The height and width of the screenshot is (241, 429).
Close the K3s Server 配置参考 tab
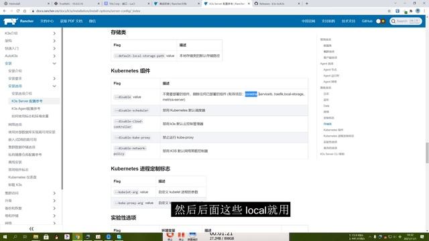(249, 3)
